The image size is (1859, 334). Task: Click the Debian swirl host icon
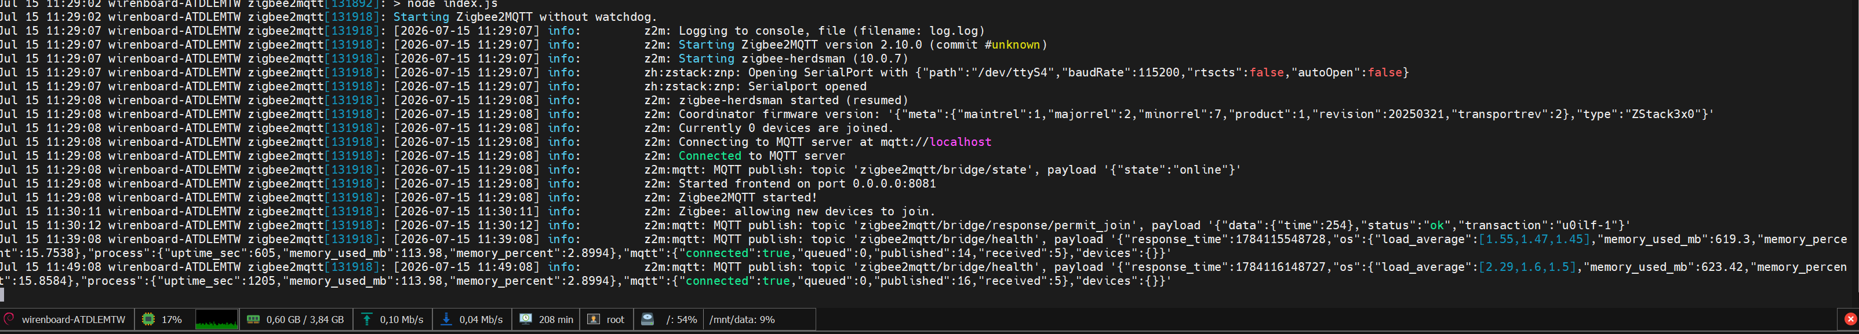point(9,319)
